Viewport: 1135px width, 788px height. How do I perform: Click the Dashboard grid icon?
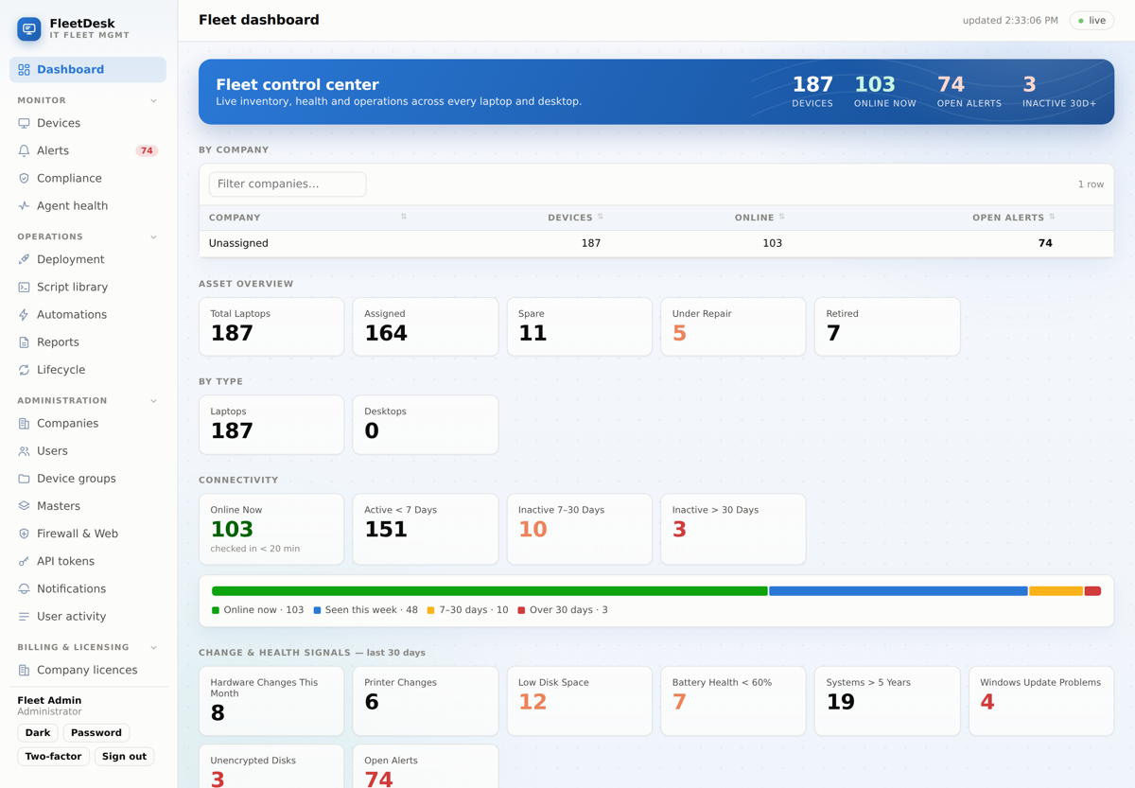coord(25,70)
